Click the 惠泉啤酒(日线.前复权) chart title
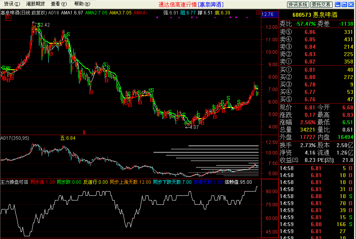This screenshot has width=356, height=239. tap(24, 13)
